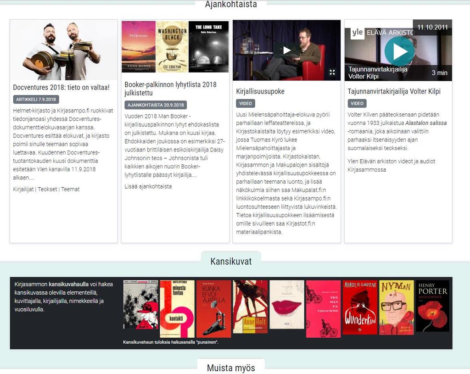Viewport: 470px width, 374px height.
Task: Click the '3 min' video duration
Action: click(439, 73)
